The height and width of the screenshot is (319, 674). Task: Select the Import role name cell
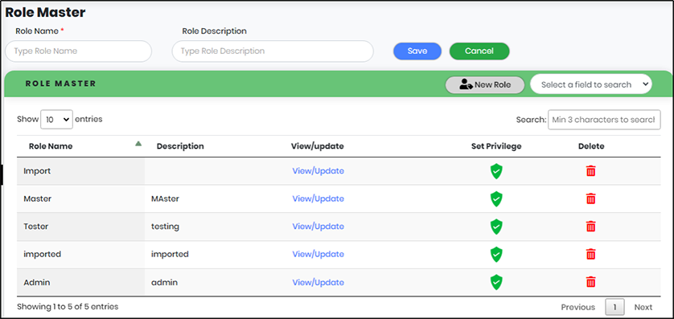click(x=80, y=171)
